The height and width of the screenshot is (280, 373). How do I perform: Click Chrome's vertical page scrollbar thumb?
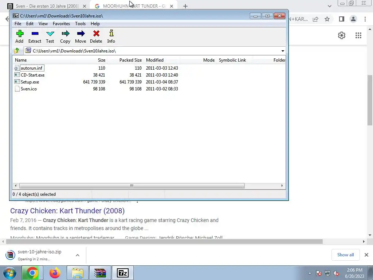tap(370, 100)
